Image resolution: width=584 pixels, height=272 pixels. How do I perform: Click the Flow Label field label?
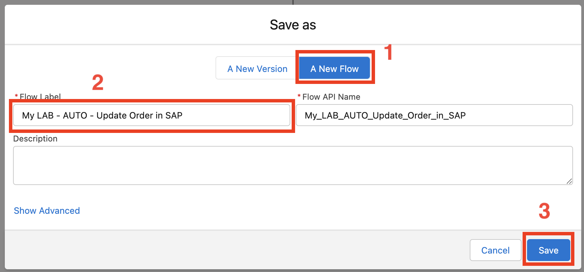(x=40, y=97)
